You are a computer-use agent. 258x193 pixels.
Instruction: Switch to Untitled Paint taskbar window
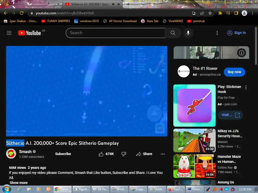(157, 189)
